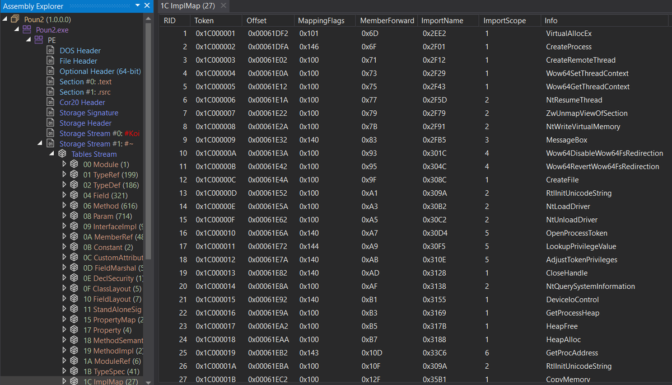This screenshot has height=385, width=672.
Task: Click the Optional Header (64-bit) icon
Action: pos(50,71)
